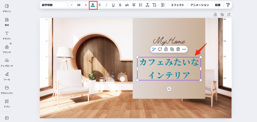Open letter and line spacing settings

(147, 5)
